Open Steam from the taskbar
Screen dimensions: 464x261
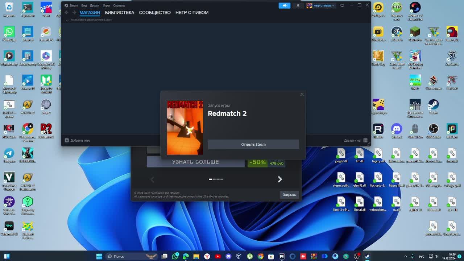click(x=367, y=256)
